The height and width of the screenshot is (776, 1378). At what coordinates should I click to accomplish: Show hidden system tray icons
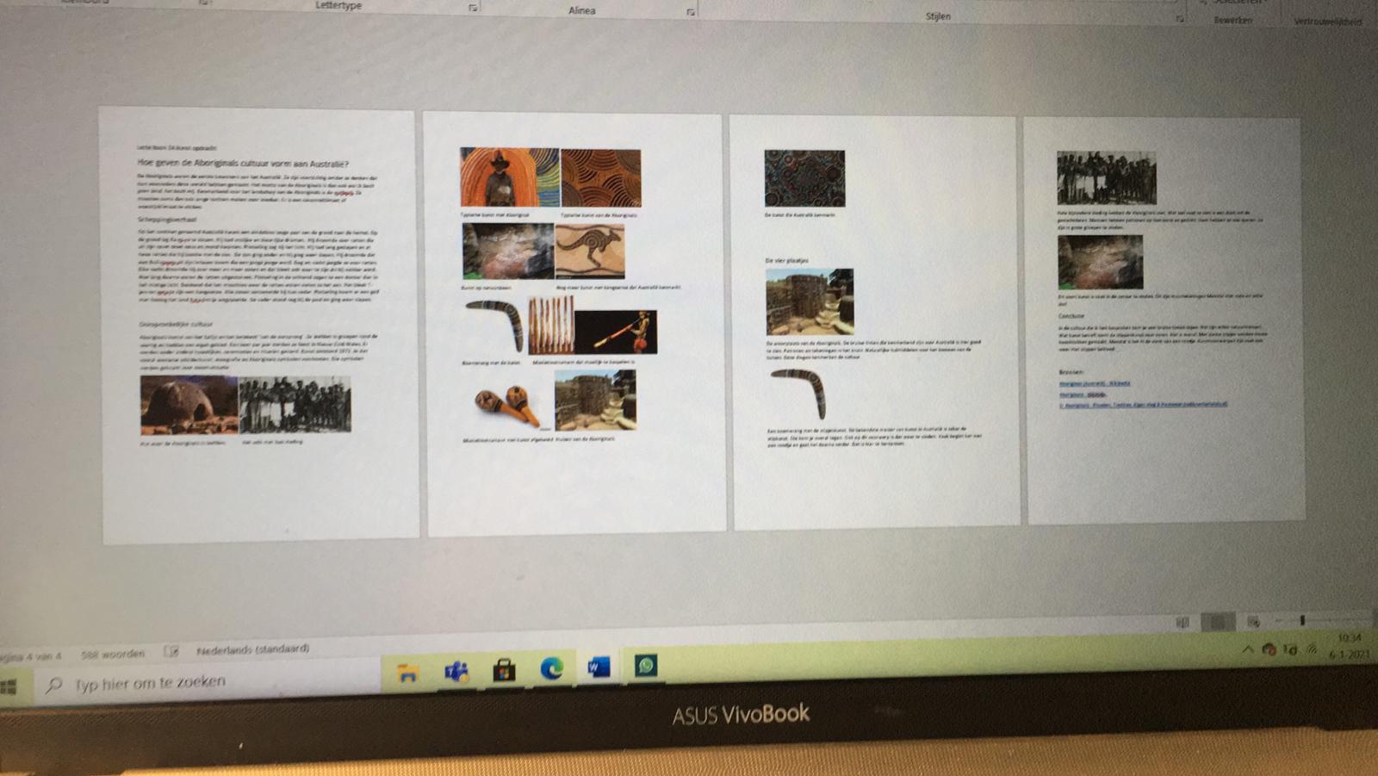1247,649
